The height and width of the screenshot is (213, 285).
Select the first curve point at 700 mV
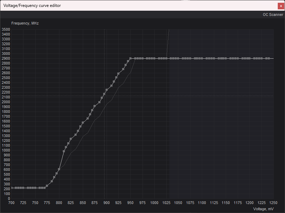12,188
